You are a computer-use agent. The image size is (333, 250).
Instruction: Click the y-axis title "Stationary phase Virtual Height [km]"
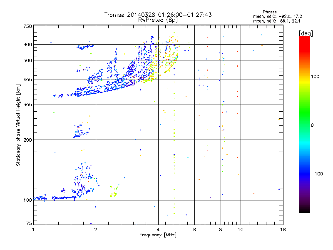tap(18, 125)
